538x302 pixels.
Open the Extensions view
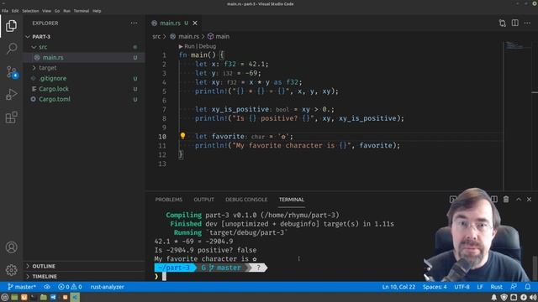11,117
